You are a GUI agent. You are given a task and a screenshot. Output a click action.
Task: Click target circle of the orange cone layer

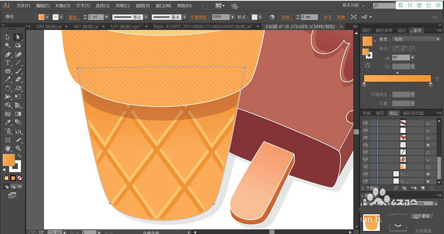pyautogui.click(x=428, y=167)
